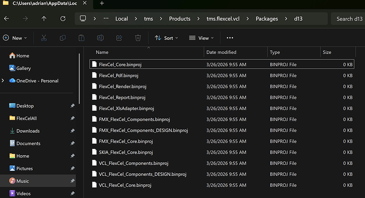Screen dimensions: 365x198
Task: Click the Copy icon in toolbar
Action: coord(62,38)
